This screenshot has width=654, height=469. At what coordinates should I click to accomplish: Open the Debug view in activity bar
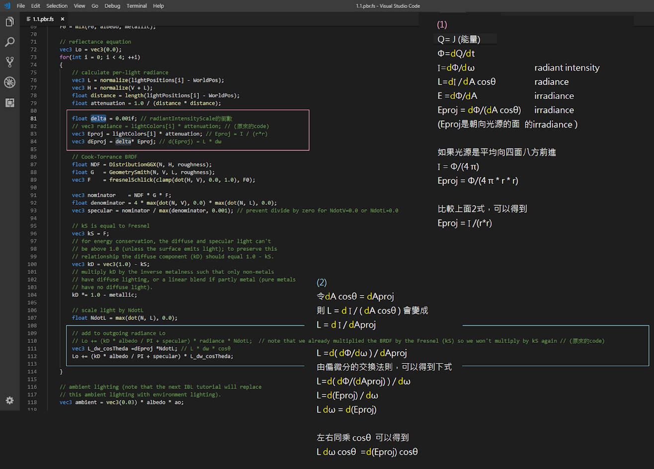pyautogui.click(x=9, y=82)
